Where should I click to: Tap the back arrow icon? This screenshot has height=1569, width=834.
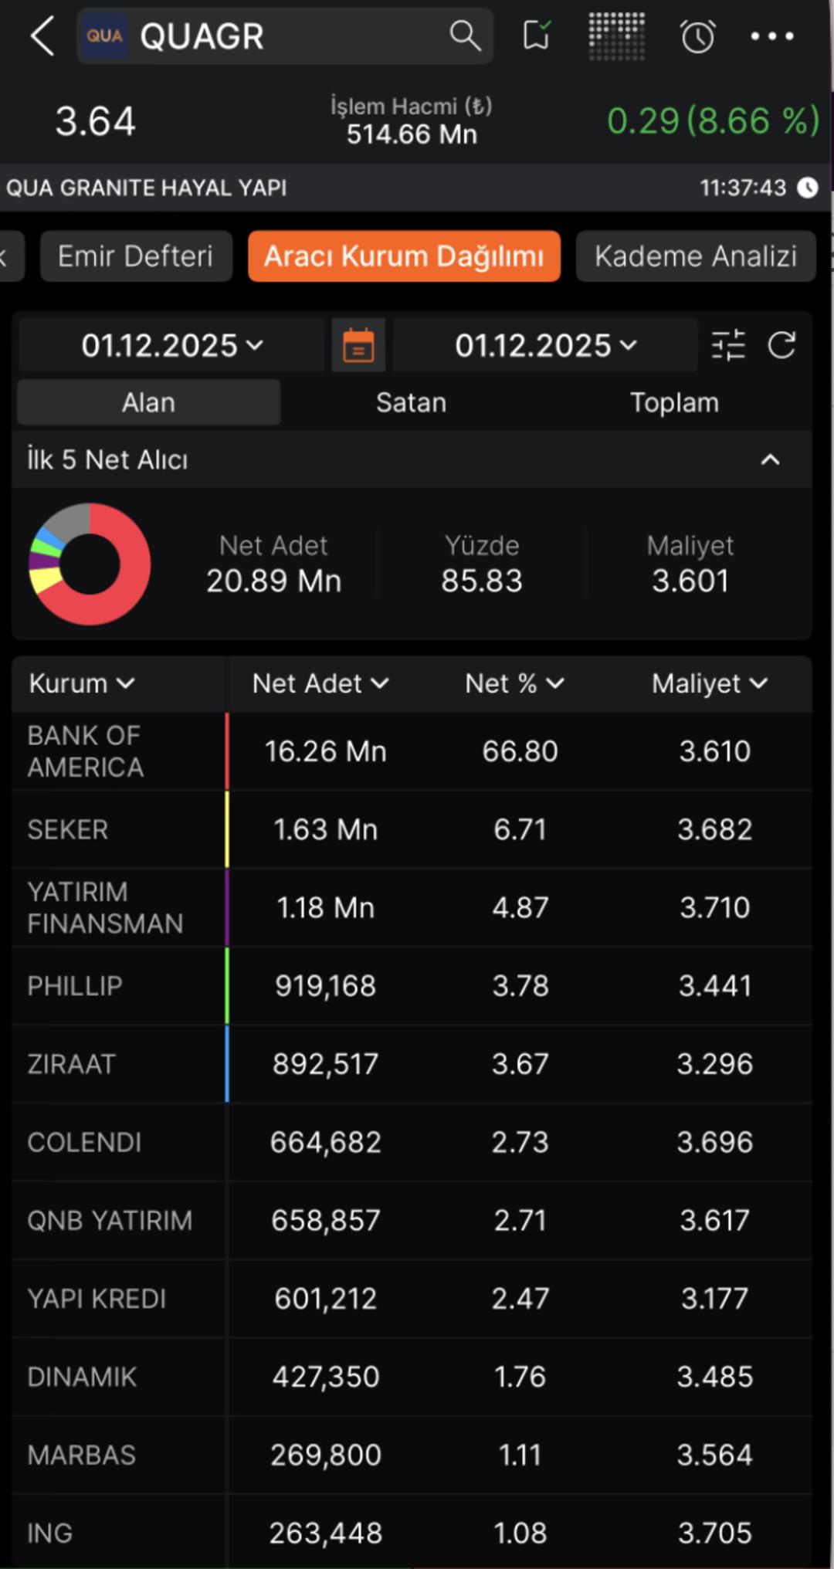(x=42, y=36)
